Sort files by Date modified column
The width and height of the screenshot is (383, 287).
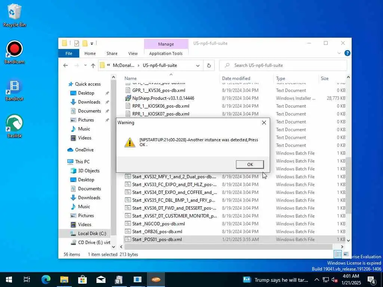(x=236, y=78)
